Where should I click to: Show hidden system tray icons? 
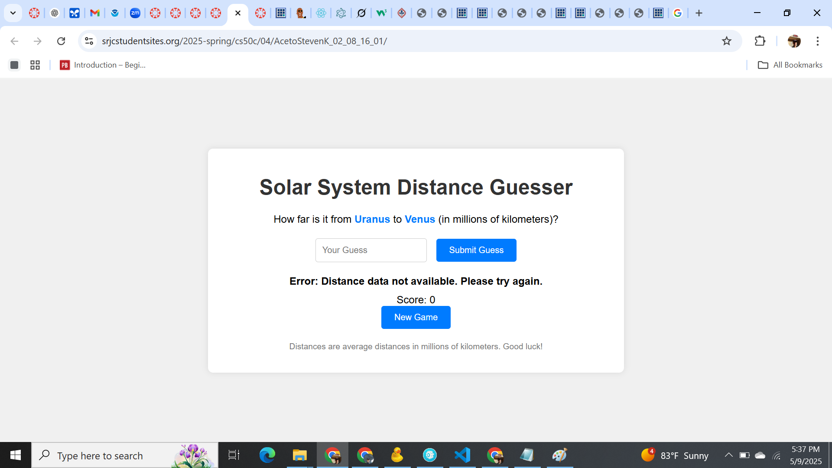click(728, 455)
